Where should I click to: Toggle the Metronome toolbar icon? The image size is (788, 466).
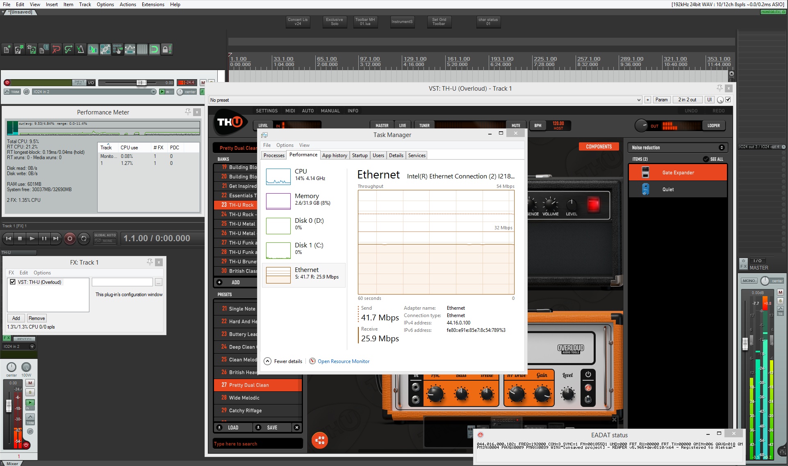tap(81, 50)
